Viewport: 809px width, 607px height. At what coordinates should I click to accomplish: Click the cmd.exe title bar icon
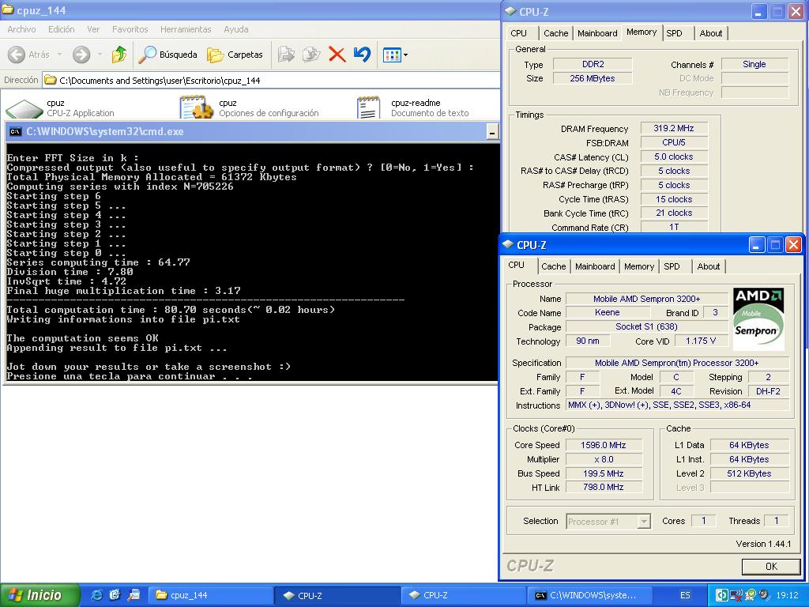[x=16, y=132]
